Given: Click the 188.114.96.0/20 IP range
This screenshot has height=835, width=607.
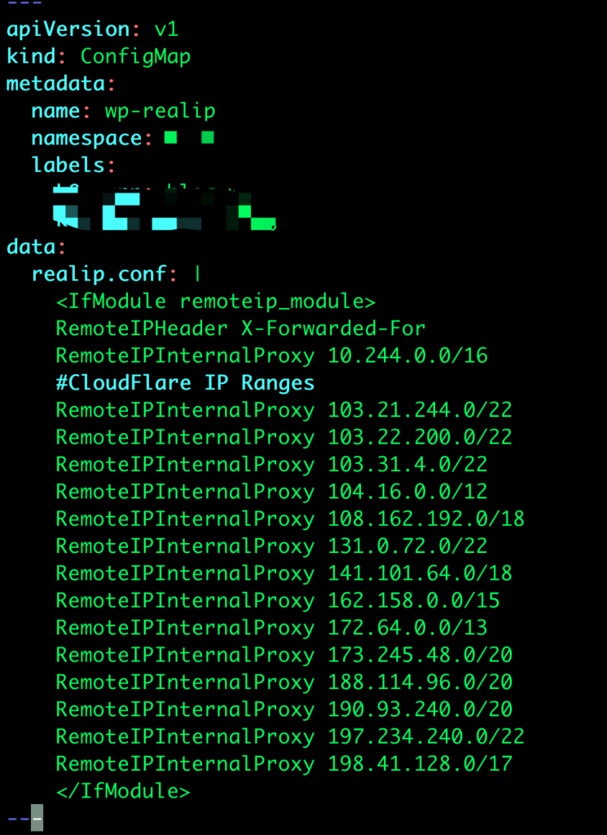Looking at the screenshot, I should tap(420, 683).
